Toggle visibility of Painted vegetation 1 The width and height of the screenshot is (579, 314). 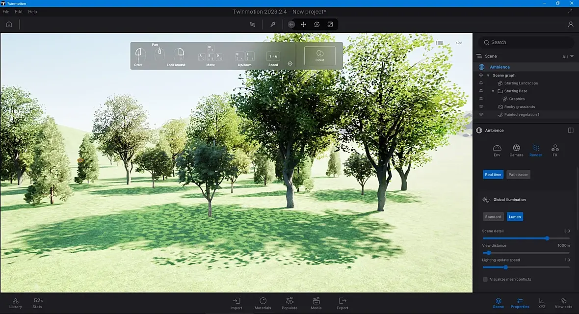pos(481,114)
